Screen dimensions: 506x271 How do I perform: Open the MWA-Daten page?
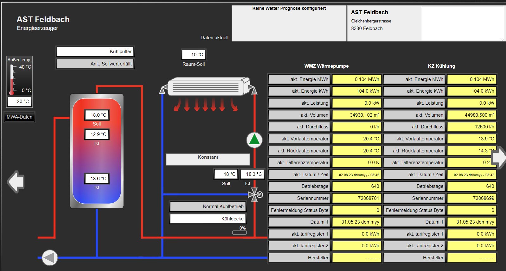click(x=19, y=117)
